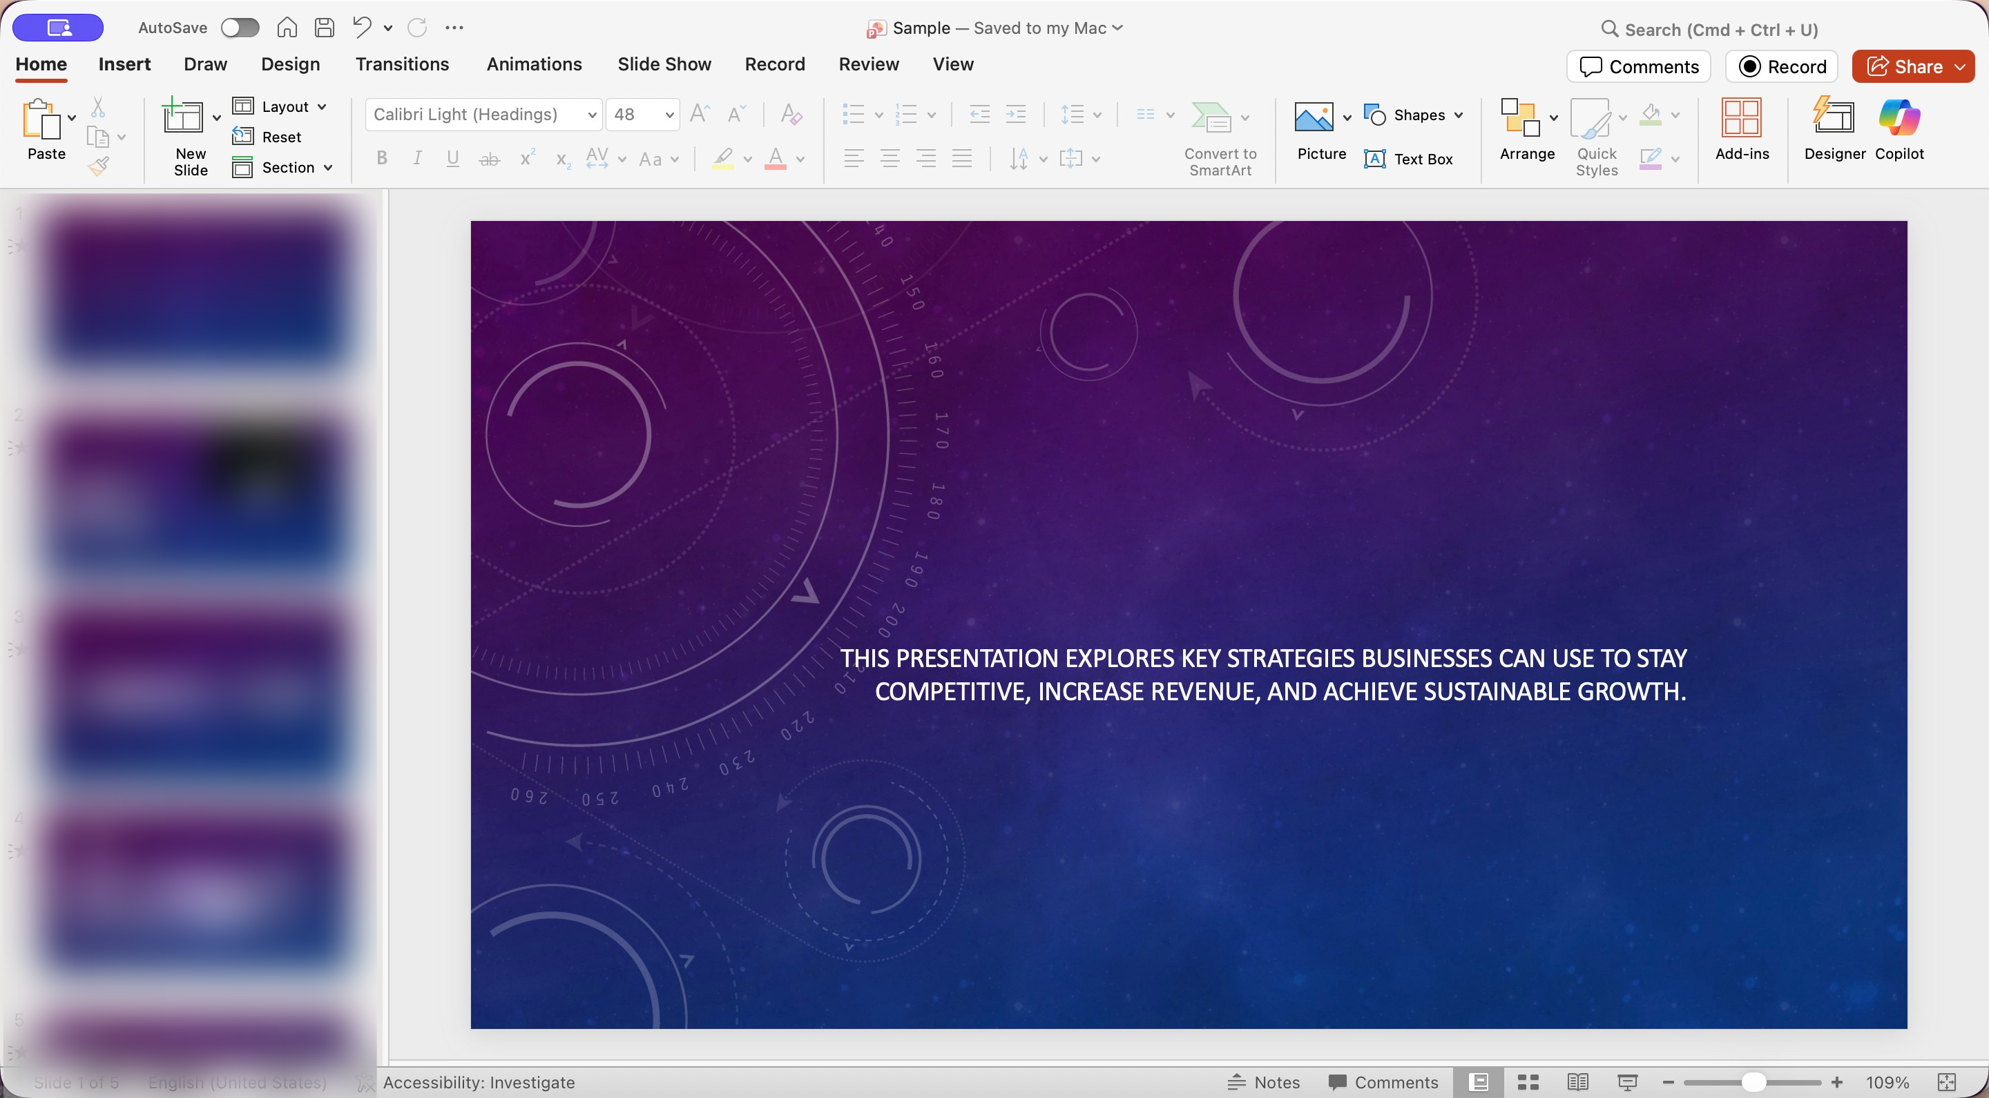
Task: Switch to the Transitions tab
Action: (x=401, y=64)
